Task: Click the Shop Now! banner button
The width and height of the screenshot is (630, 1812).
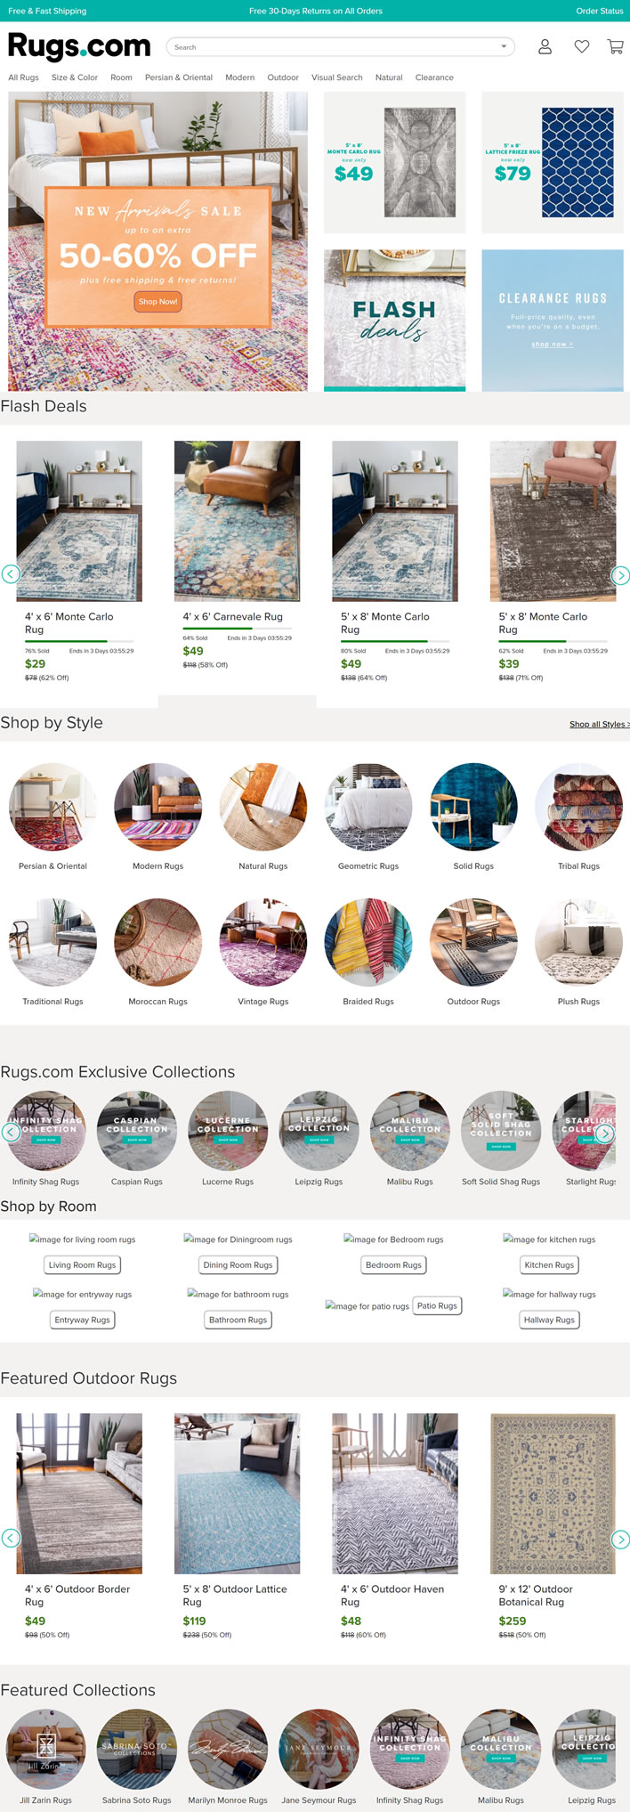Action: coord(157,302)
